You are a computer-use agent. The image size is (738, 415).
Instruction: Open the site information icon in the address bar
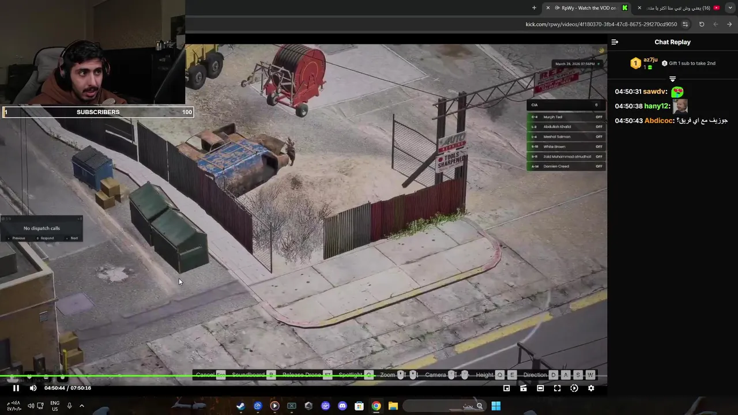(685, 24)
